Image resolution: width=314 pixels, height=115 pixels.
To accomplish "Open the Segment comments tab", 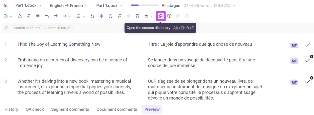I will [70, 109].
